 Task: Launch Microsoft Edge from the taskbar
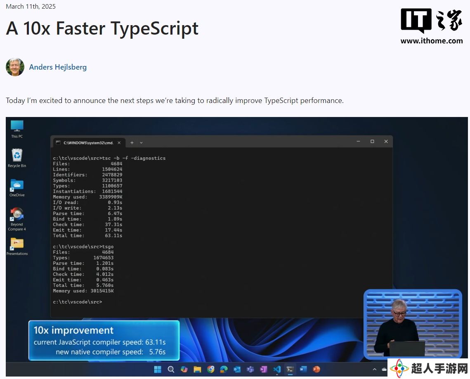[x=224, y=370]
